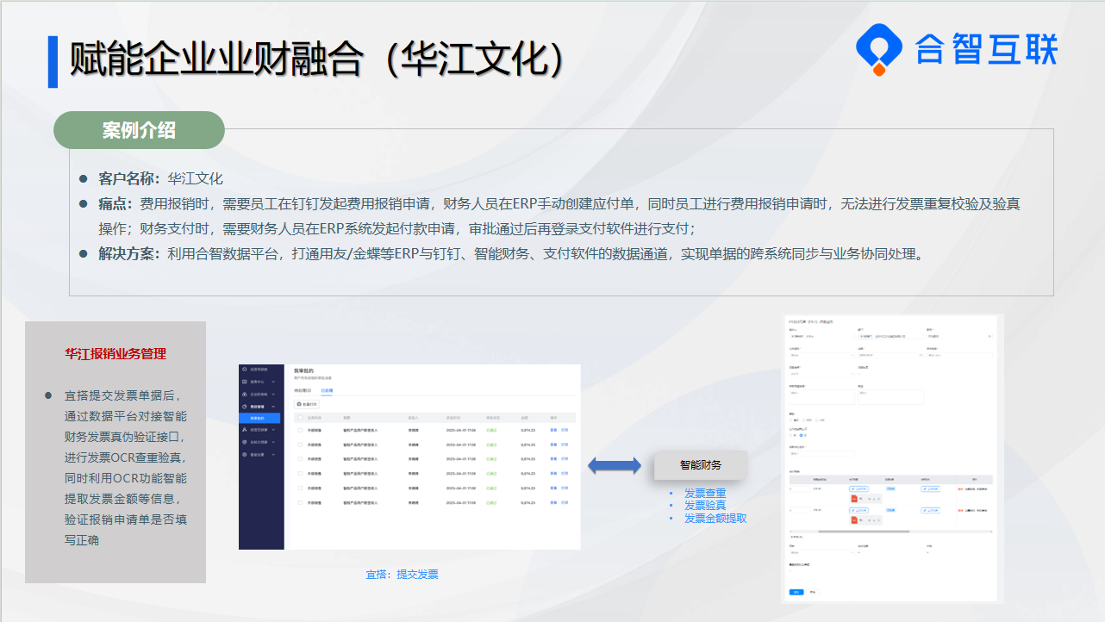Image resolution: width=1105 pixels, height=622 pixels.
Task: Click the first red PDF attachment icon in form
Action: tap(854, 499)
